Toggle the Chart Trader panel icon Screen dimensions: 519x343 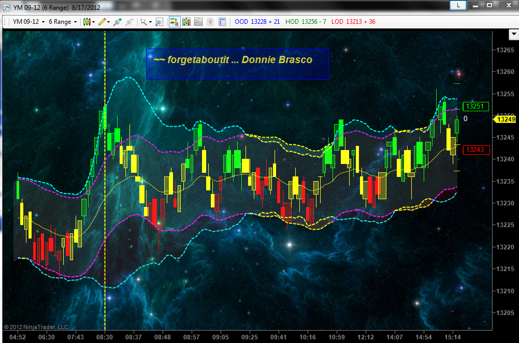tap(175, 22)
